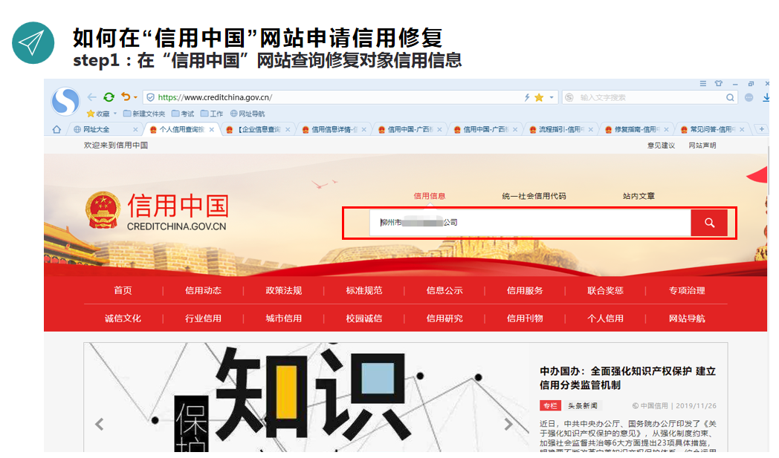
Task: Open the 新建文件夹 bookmark folder
Action: (x=144, y=114)
